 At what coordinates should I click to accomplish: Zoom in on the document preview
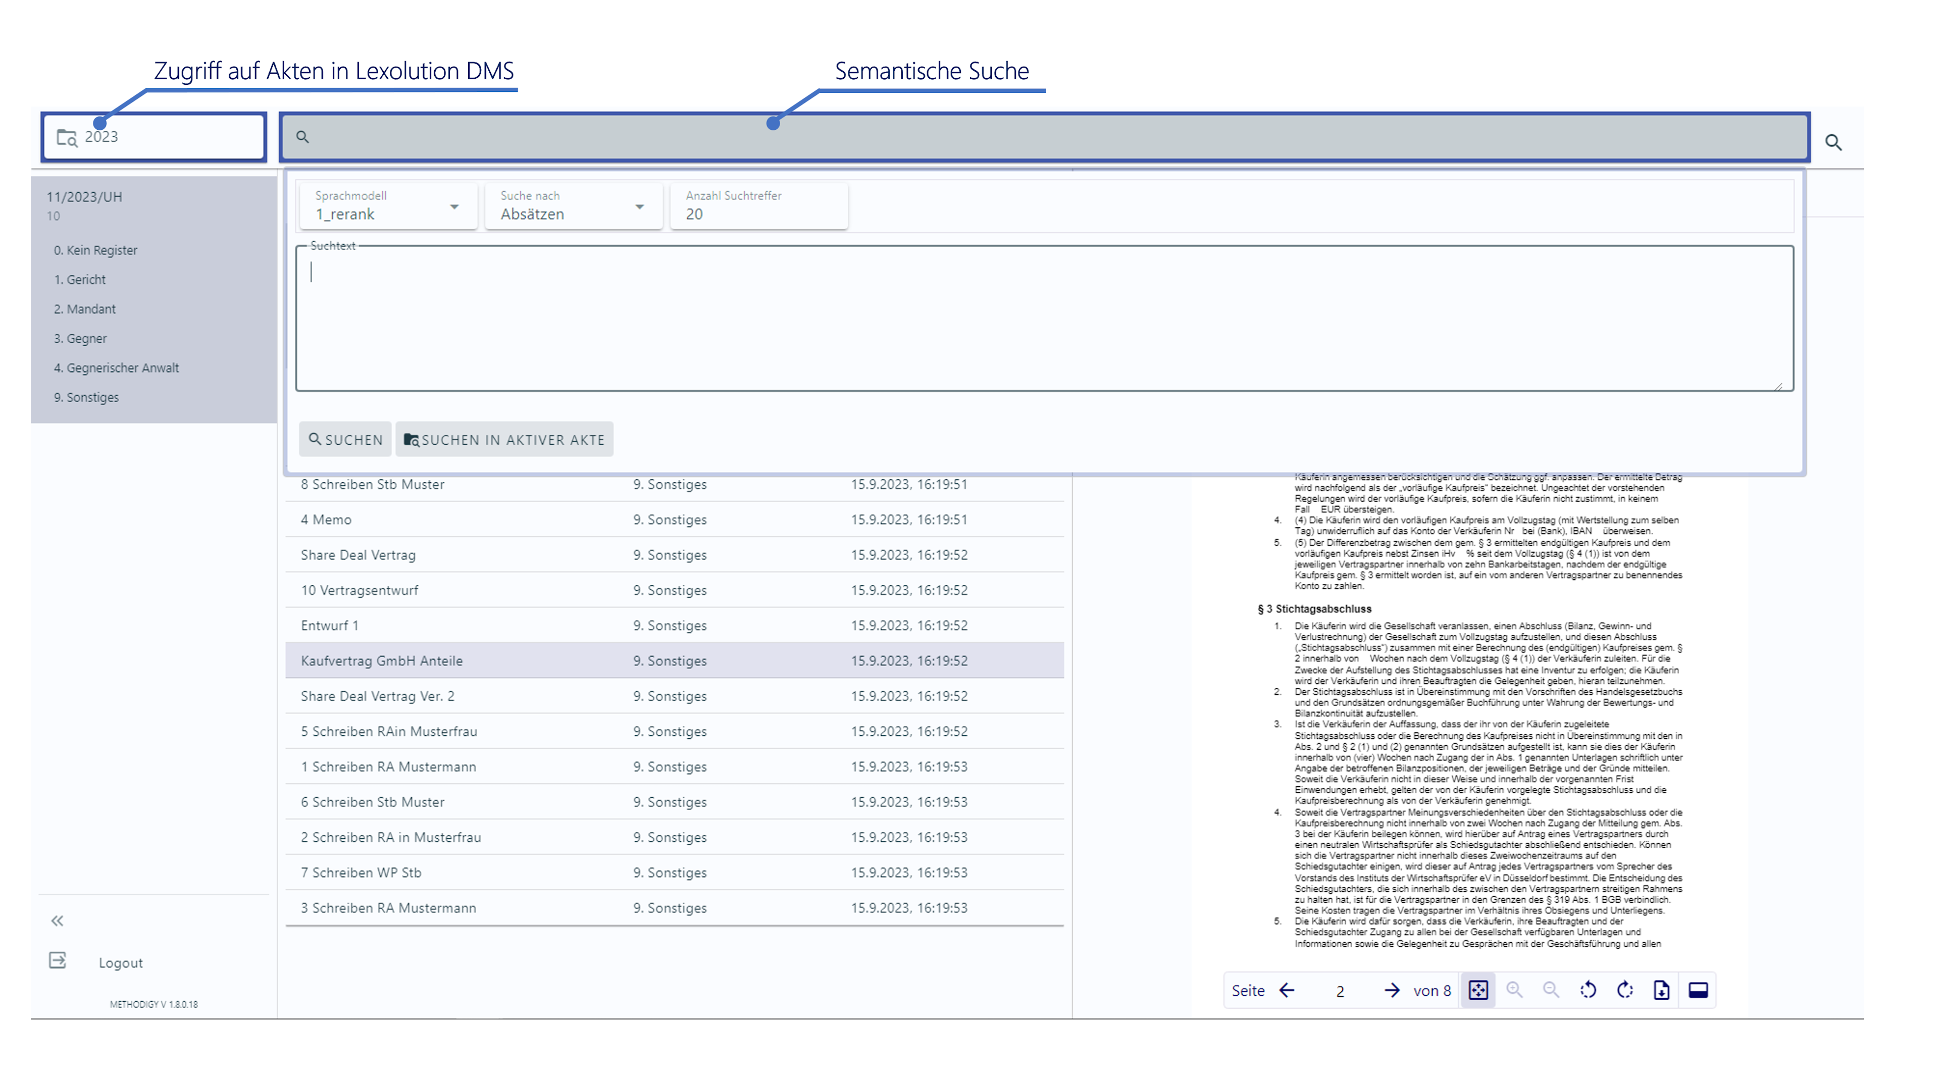(1514, 991)
